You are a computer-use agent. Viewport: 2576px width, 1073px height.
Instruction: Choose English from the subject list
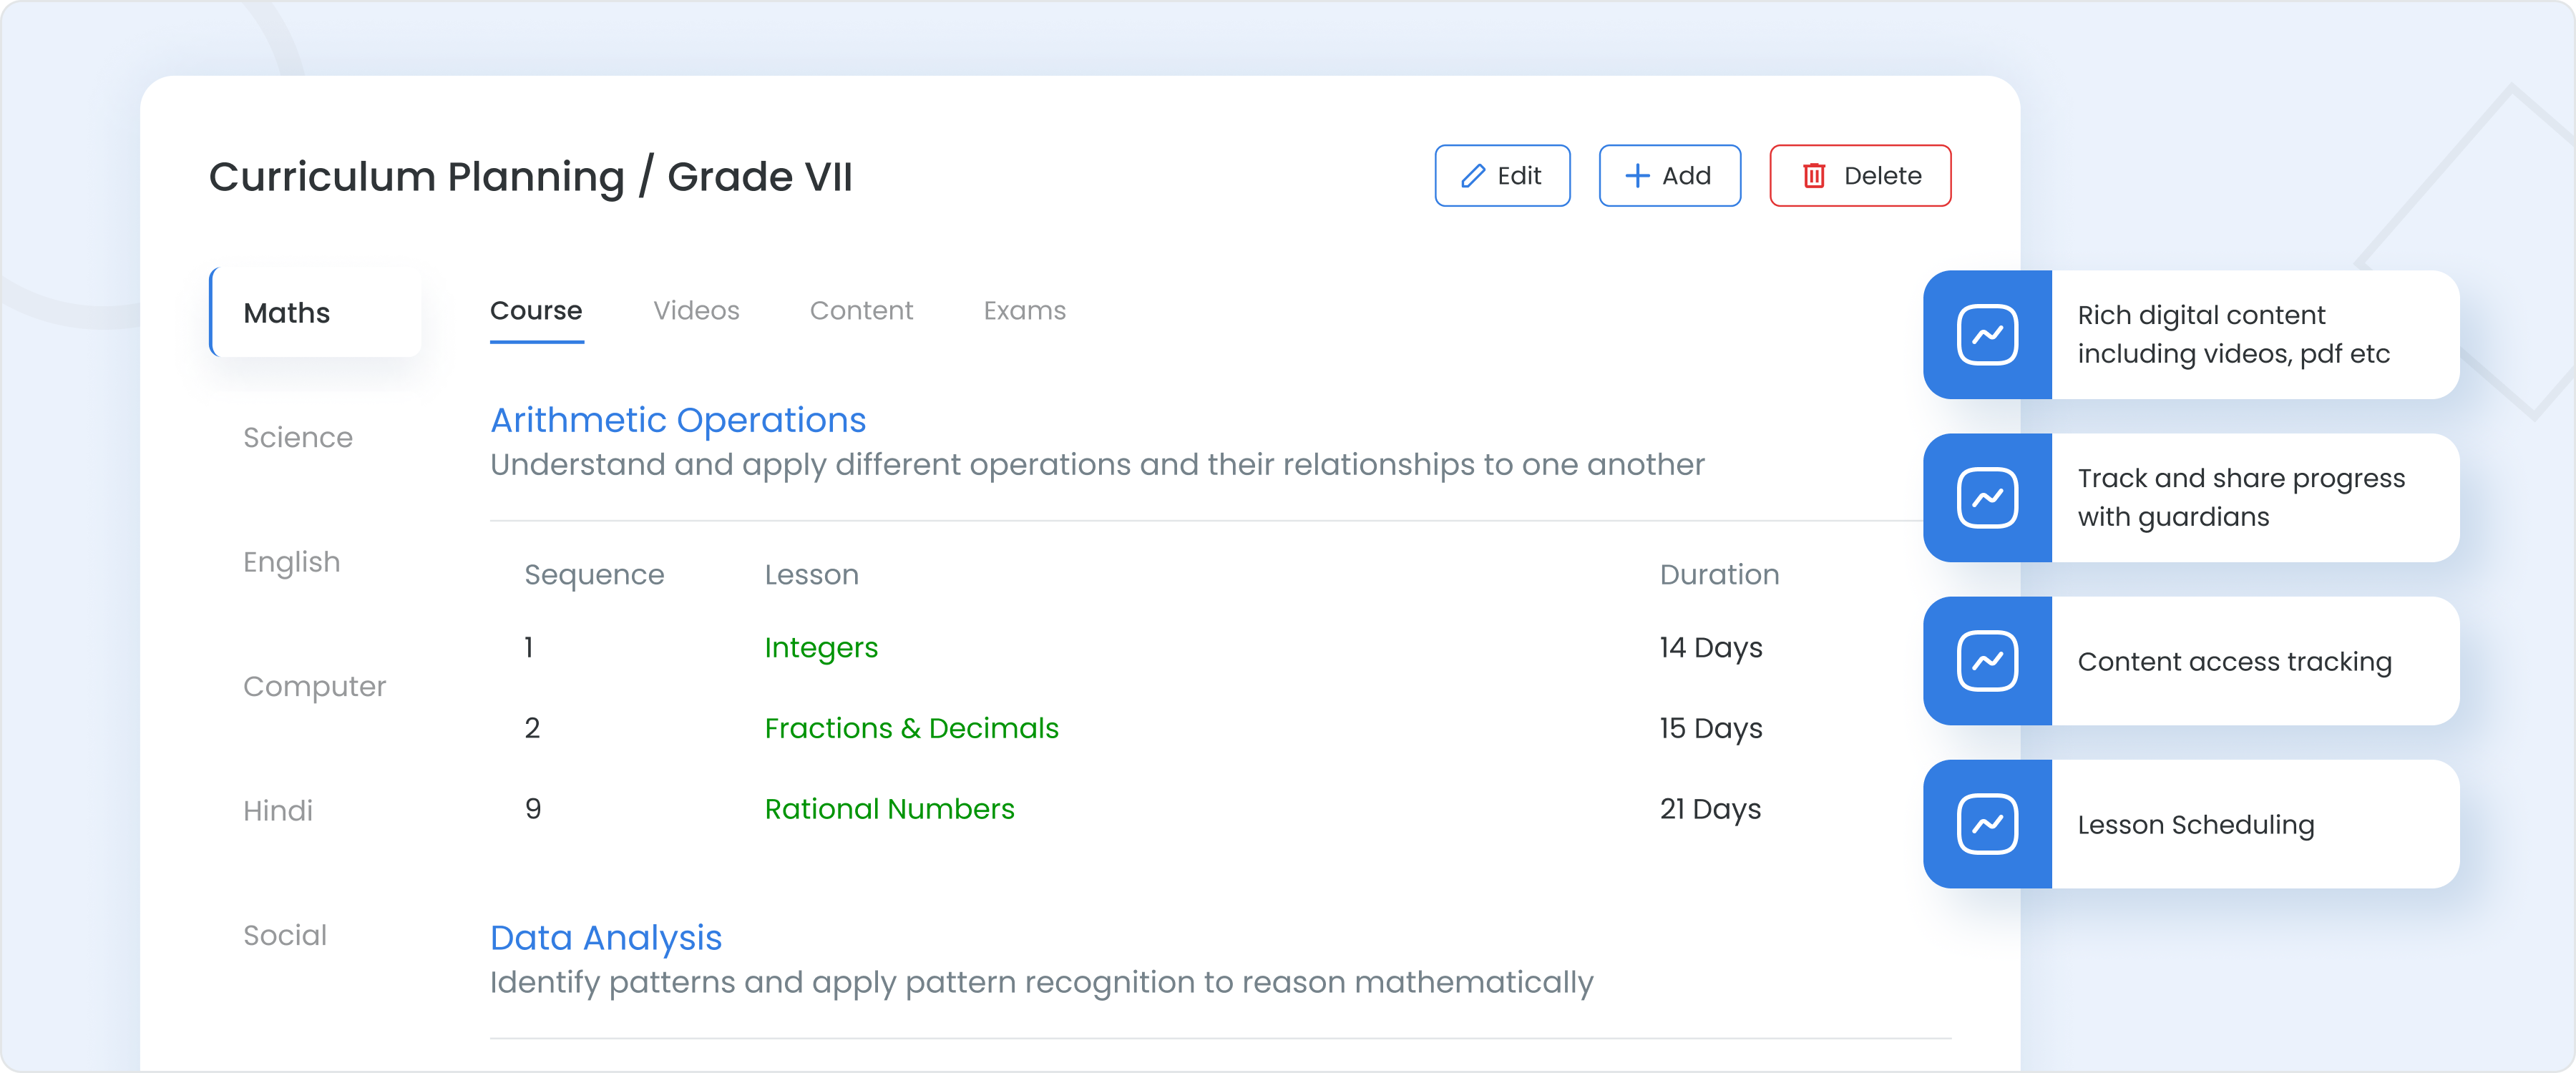pyautogui.click(x=291, y=562)
